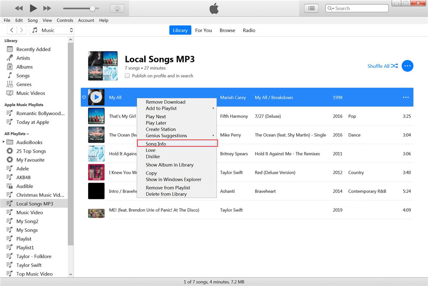The height and width of the screenshot is (286, 428).
Task: Open the Up Next list icon
Action: pyautogui.click(x=312, y=9)
